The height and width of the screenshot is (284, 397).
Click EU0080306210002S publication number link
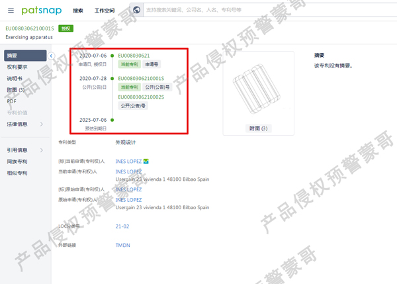coord(141,97)
